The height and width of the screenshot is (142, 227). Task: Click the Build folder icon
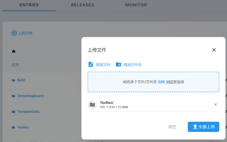[14, 80]
